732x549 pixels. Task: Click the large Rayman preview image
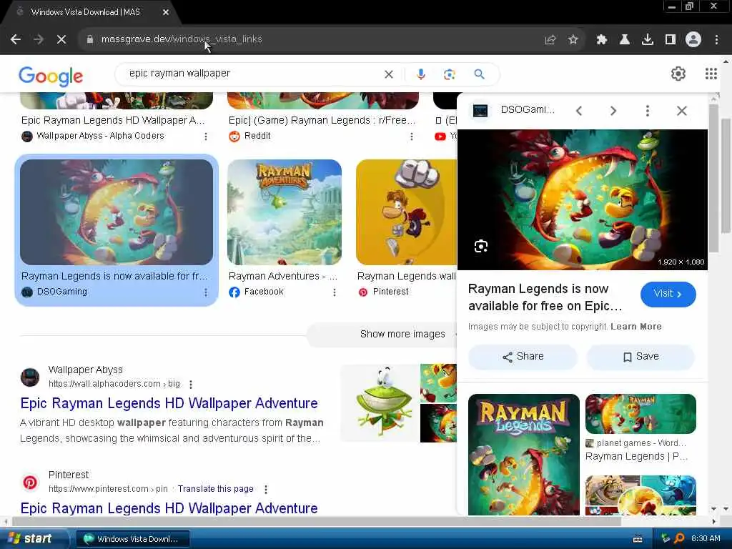click(582, 200)
